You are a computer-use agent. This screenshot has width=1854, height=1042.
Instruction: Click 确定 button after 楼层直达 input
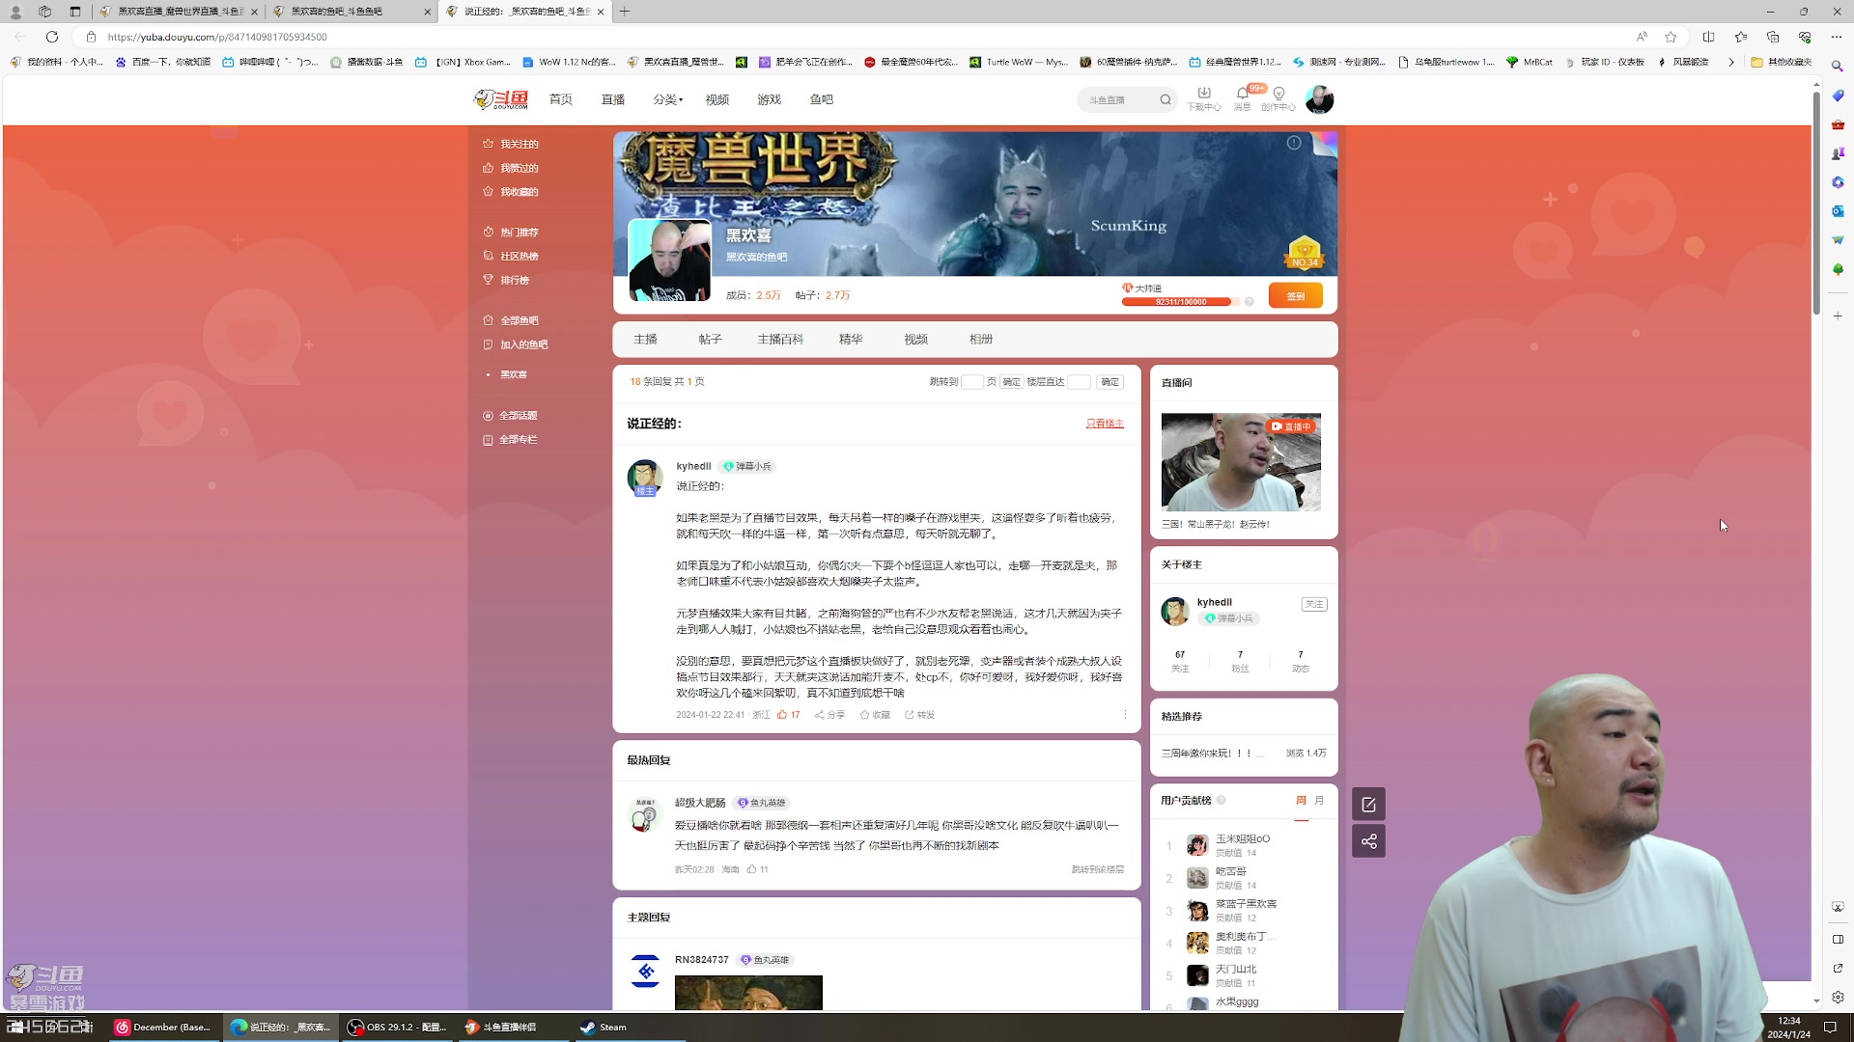point(1110,382)
